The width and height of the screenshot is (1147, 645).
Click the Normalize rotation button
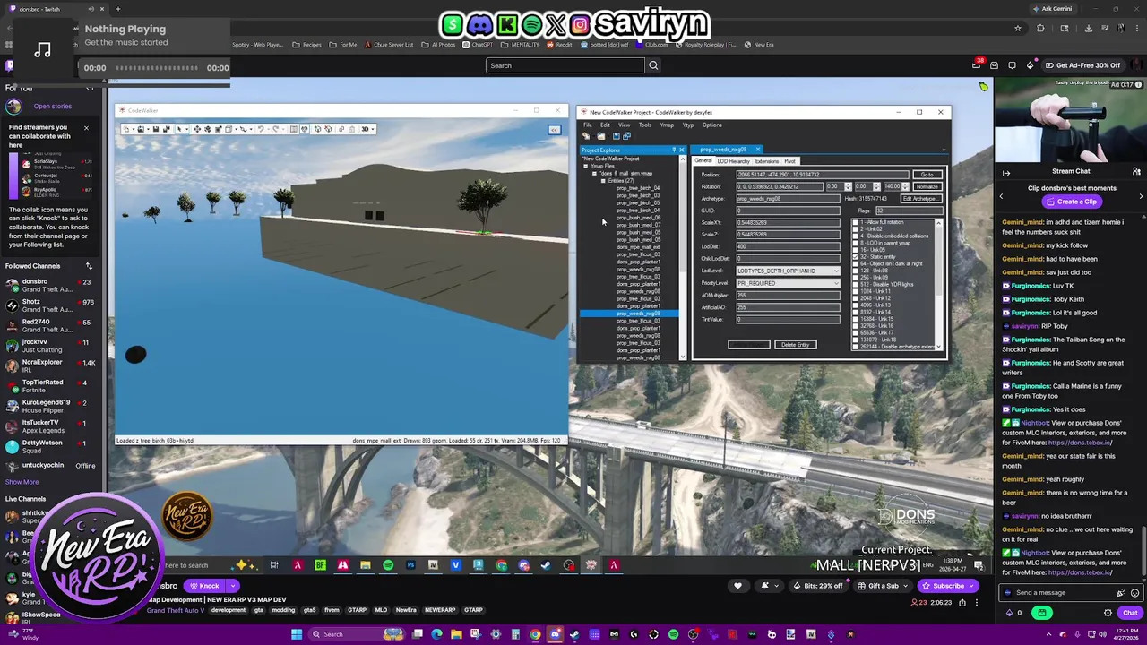click(927, 186)
